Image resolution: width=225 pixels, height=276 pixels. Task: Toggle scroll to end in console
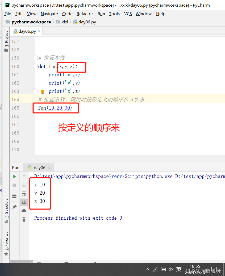pyautogui.click(x=24, y=202)
